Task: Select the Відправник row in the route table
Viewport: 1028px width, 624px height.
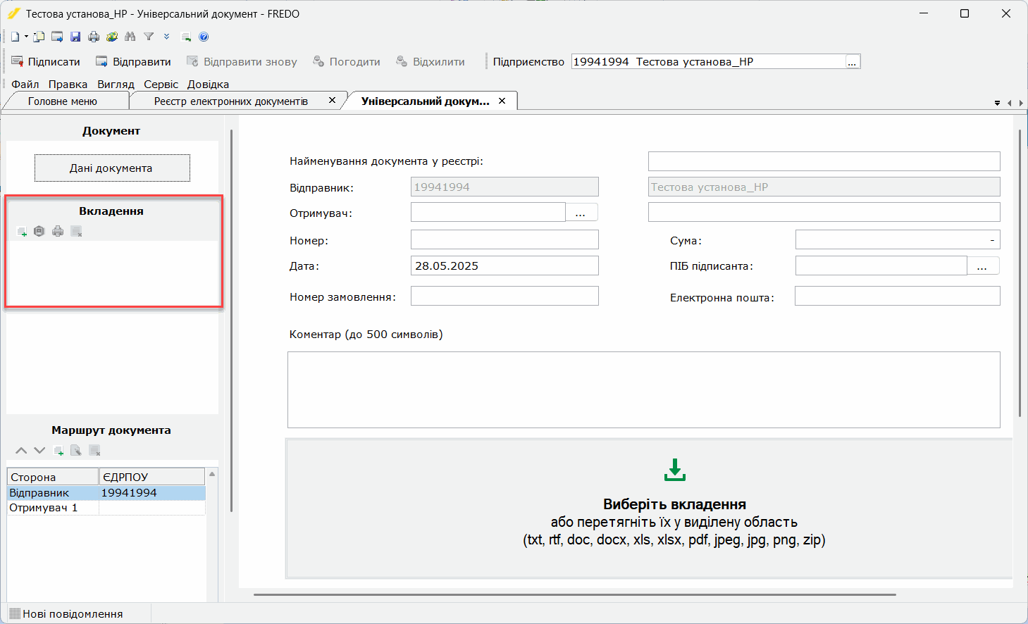Action: pos(106,493)
